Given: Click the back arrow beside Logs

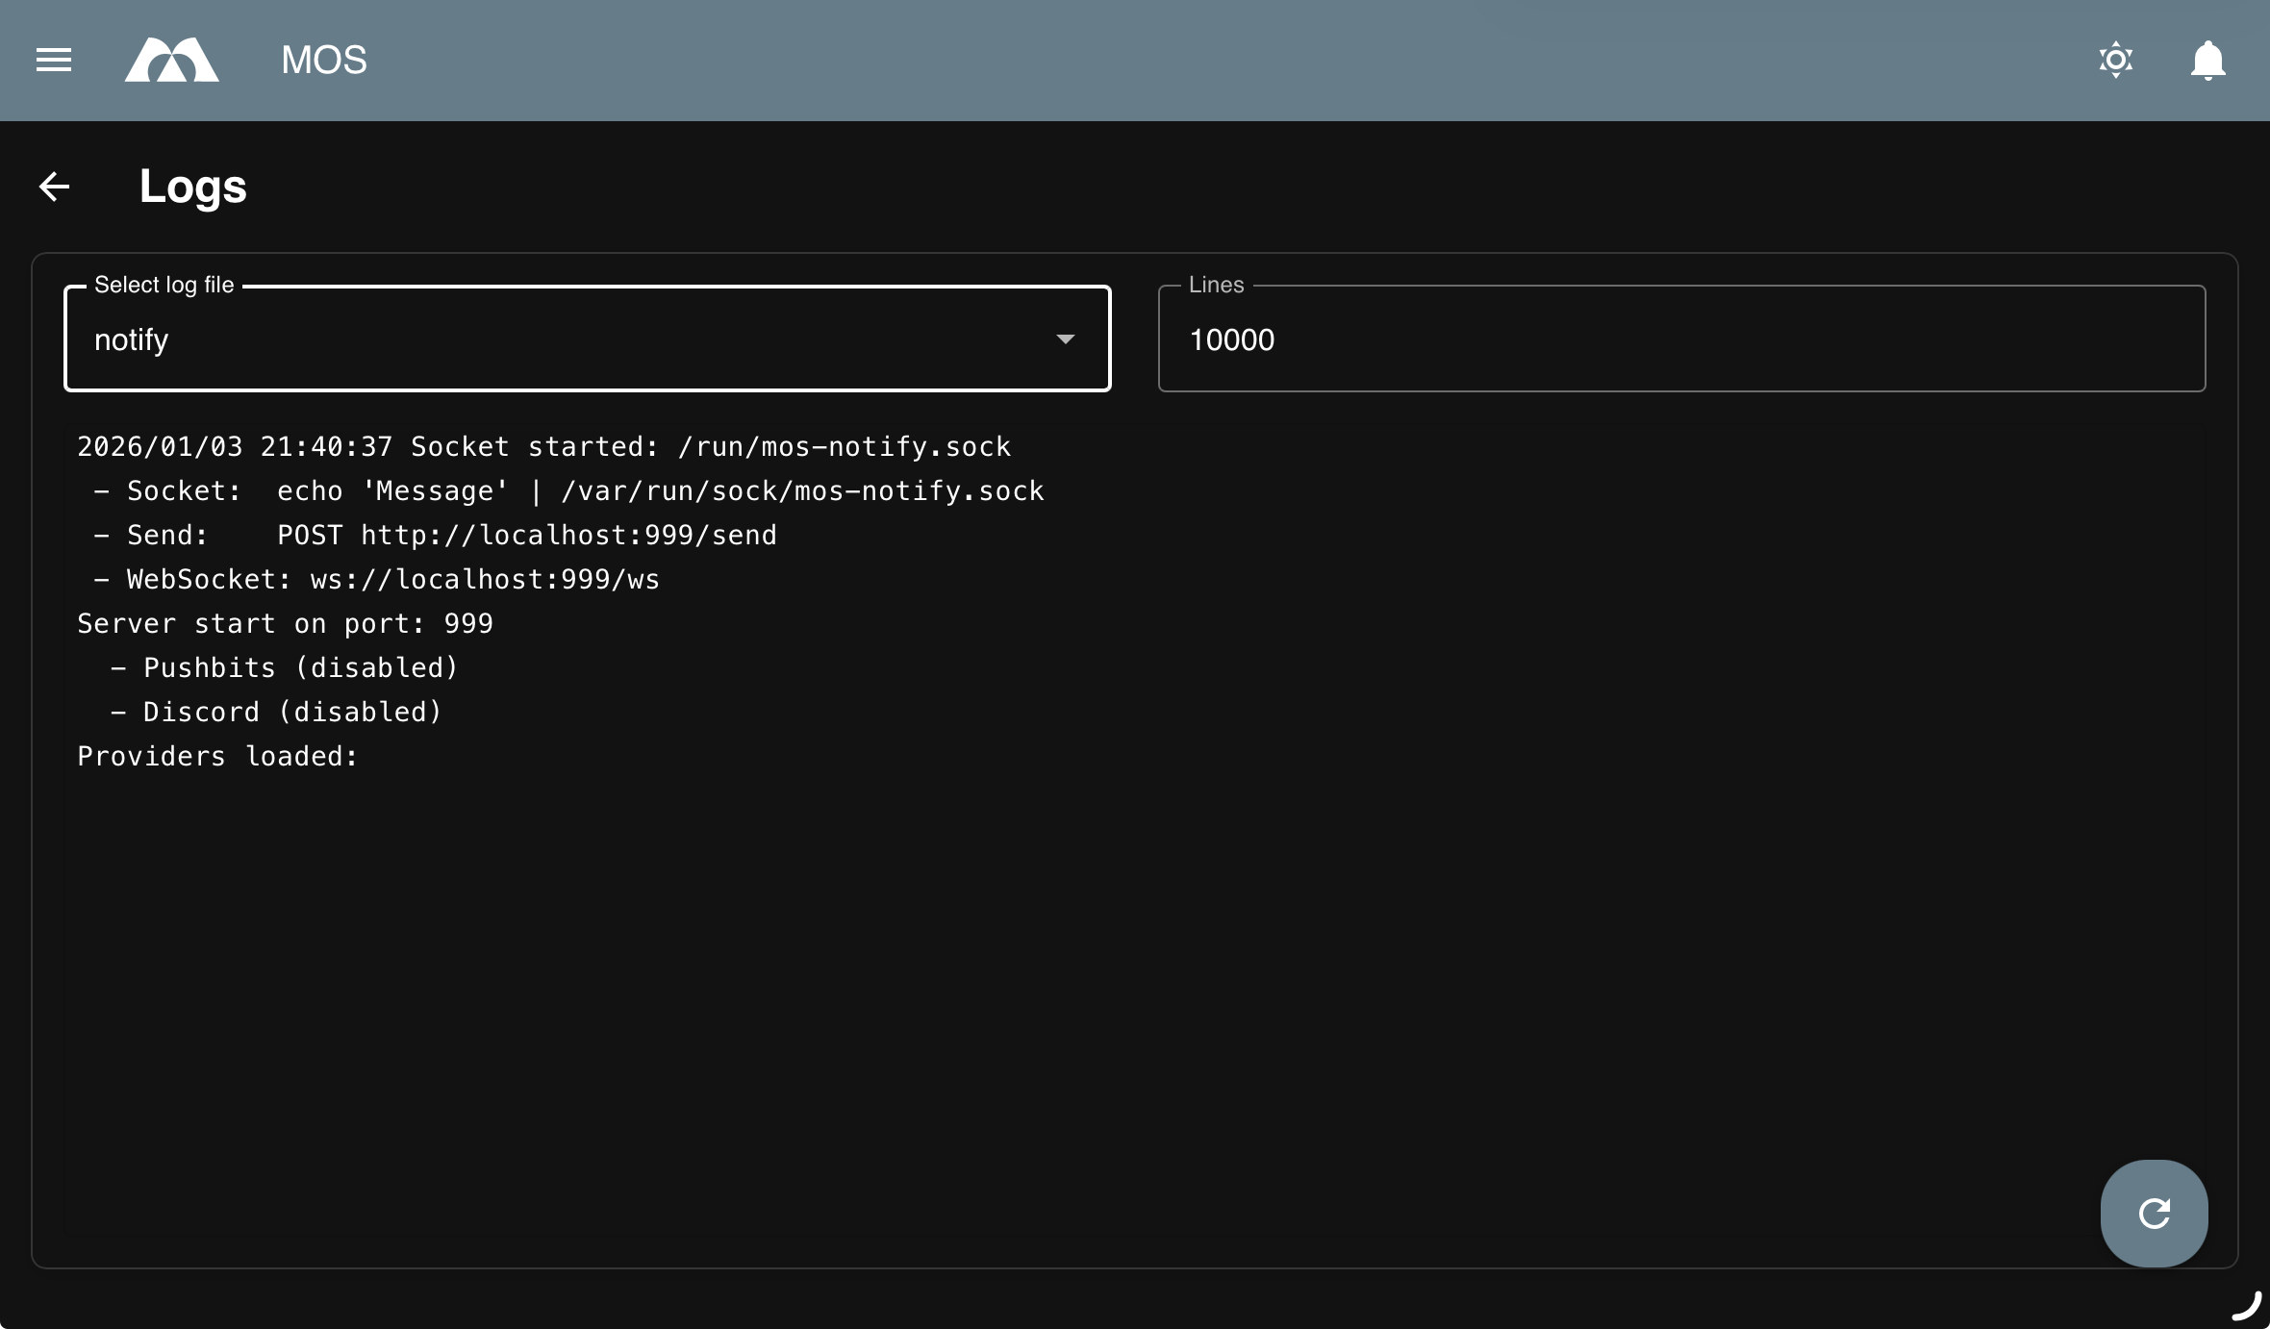Looking at the screenshot, I should [x=55, y=187].
